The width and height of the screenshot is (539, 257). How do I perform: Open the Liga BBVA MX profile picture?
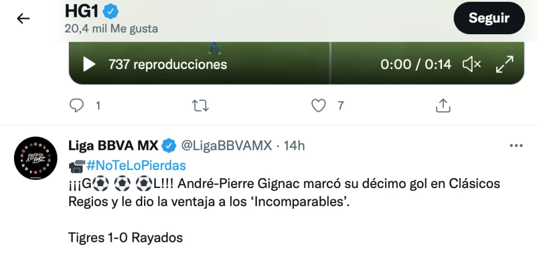35,158
